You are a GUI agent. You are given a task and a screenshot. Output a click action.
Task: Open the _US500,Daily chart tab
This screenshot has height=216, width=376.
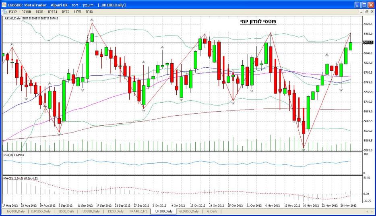coord(91,211)
